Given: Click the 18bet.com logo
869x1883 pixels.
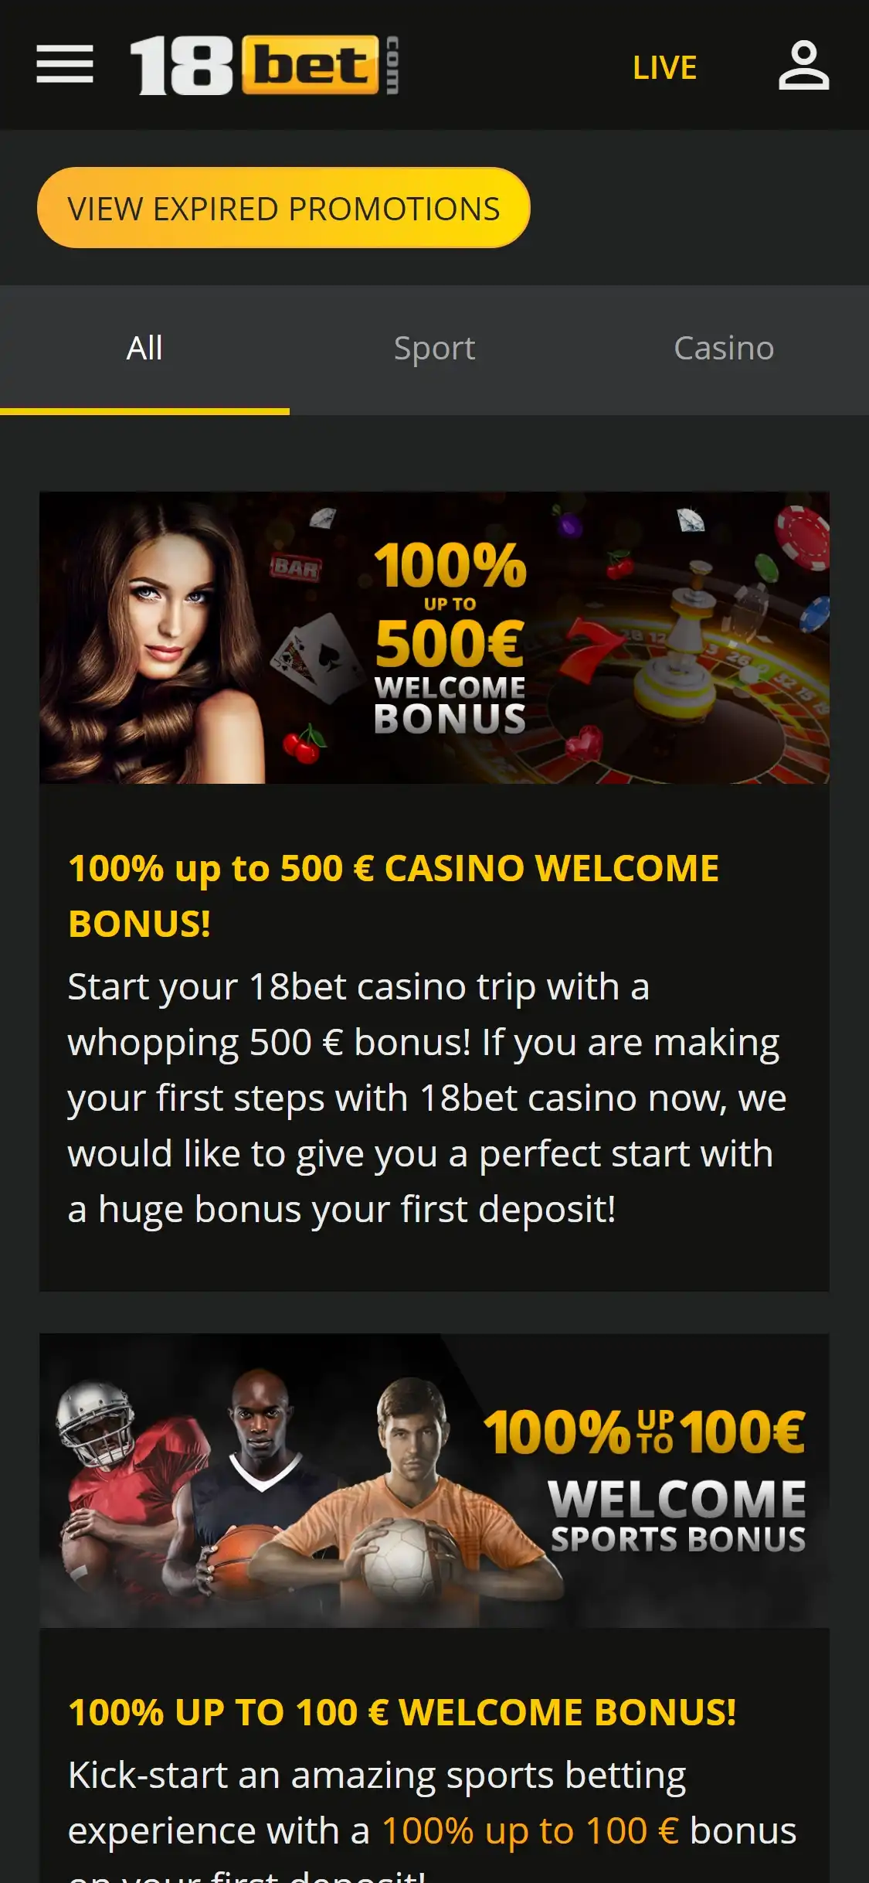Looking at the screenshot, I should pos(264,65).
